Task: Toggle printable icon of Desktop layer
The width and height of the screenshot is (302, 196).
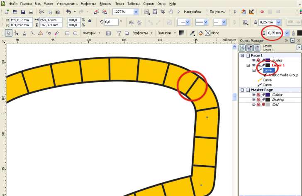Action: [258, 100]
